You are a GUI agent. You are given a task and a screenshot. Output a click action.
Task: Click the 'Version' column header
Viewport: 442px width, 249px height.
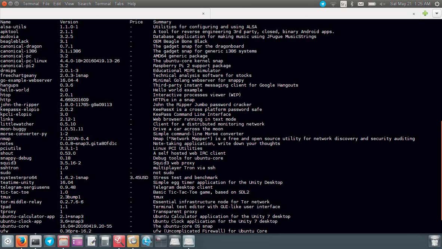(x=69, y=22)
